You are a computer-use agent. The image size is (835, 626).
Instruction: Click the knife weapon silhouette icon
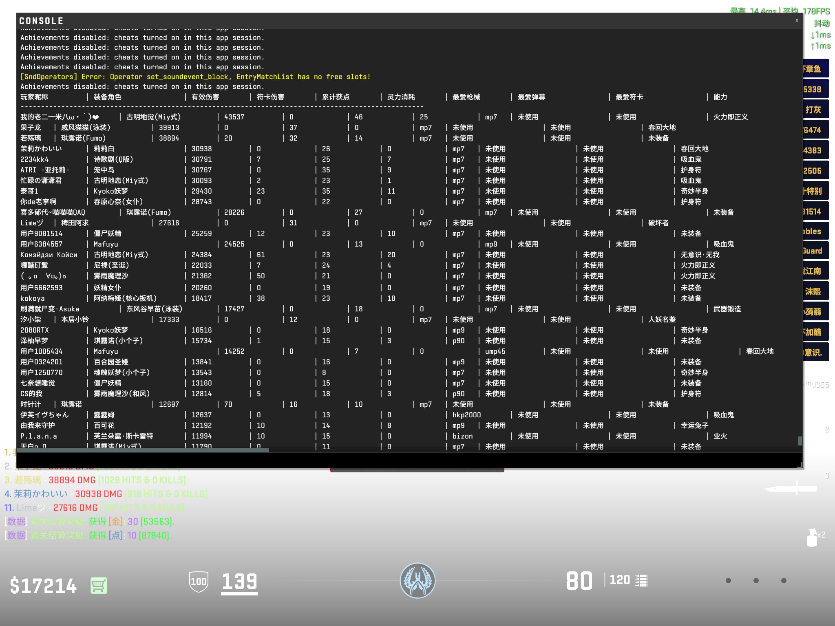[x=790, y=488]
